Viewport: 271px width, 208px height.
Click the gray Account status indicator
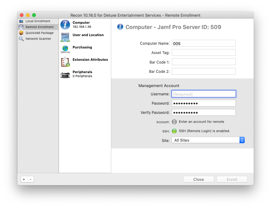point(174,122)
